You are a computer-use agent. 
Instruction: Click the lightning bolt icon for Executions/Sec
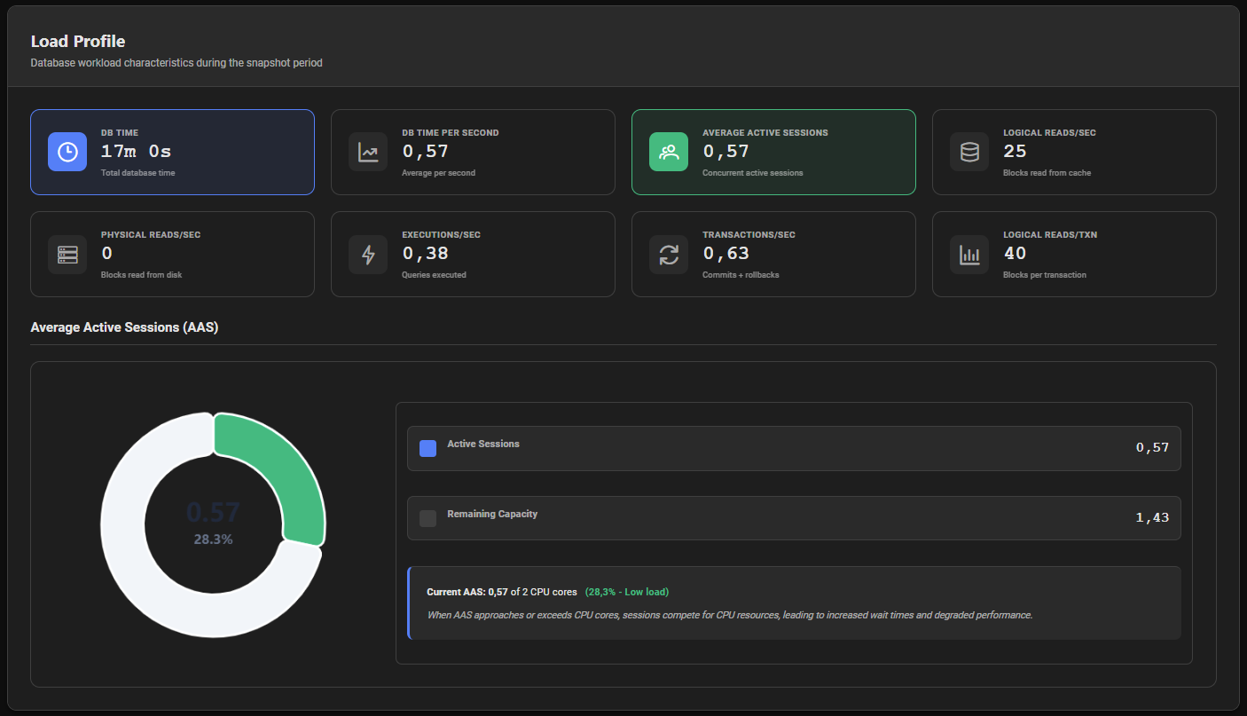pyautogui.click(x=368, y=254)
